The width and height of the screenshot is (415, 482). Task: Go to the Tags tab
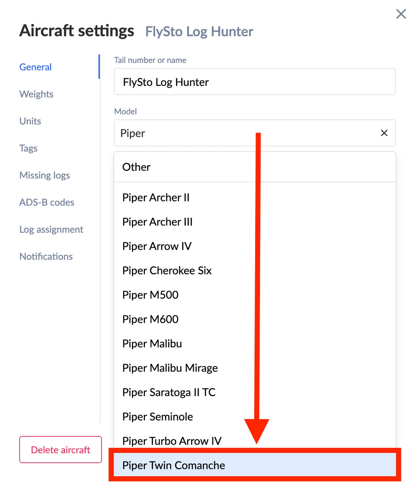[x=29, y=148]
